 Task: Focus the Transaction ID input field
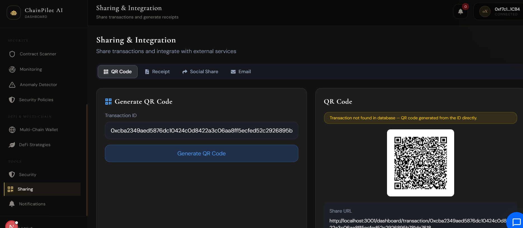pyautogui.click(x=201, y=130)
